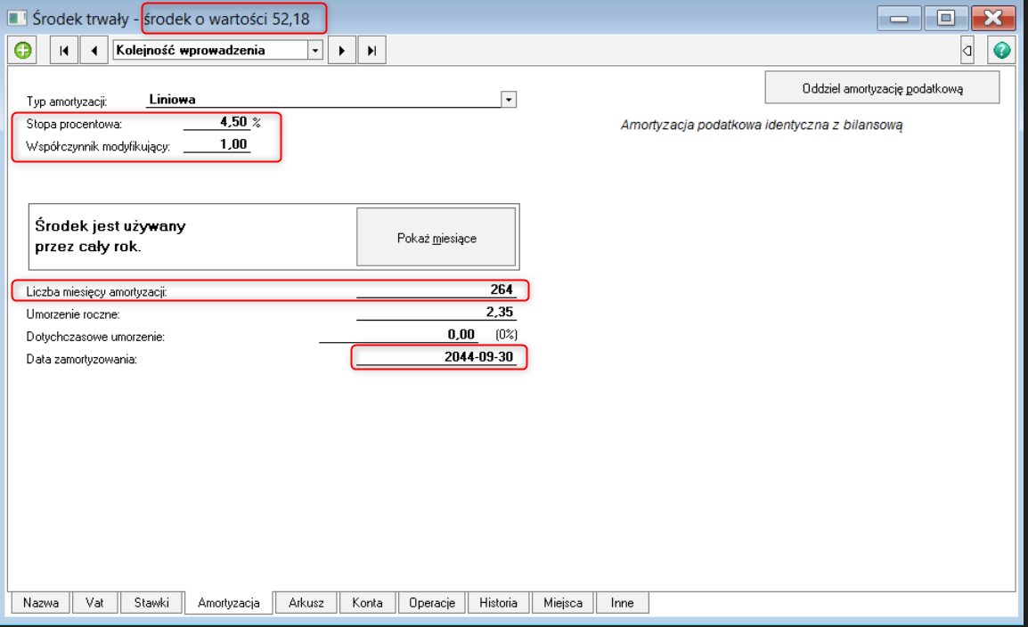This screenshot has width=1028, height=627.
Task: Click the Współczynnik modyfikujący field 1,00
Action: [x=217, y=145]
